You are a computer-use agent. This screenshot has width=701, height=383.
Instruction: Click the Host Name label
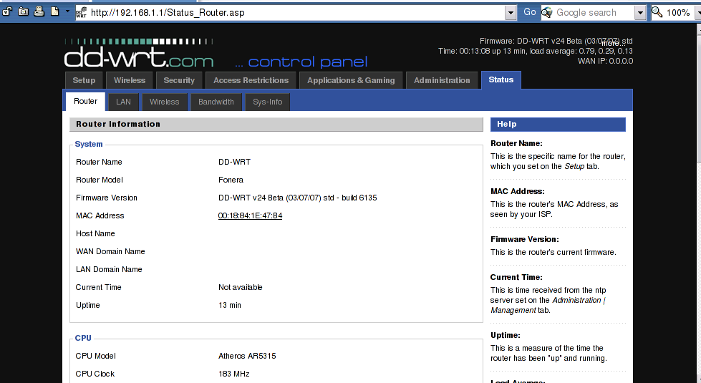point(95,233)
